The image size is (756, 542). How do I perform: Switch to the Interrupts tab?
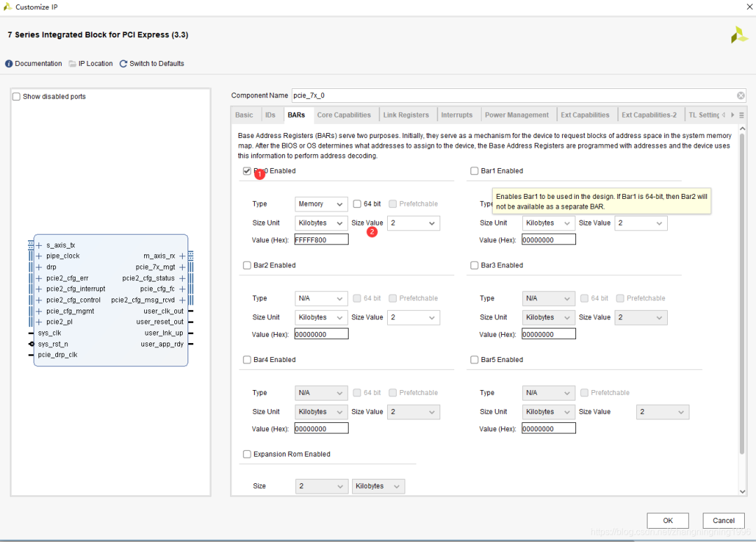(x=456, y=115)
